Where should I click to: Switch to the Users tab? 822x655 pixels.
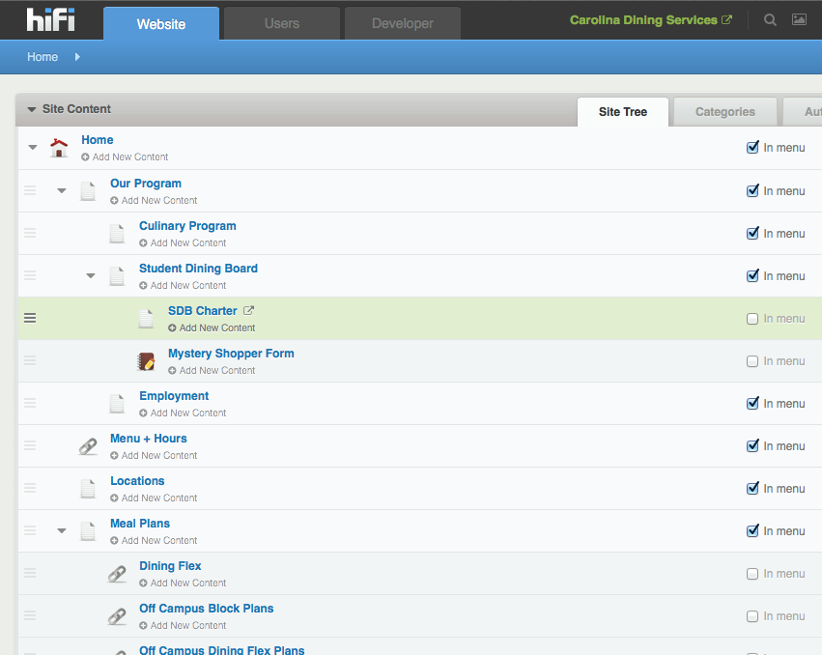(x=282, y=23)
